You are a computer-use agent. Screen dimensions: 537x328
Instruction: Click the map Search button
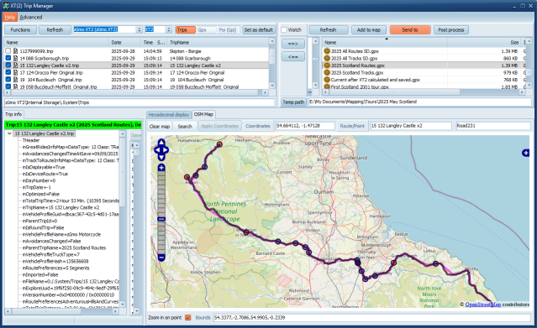point(185,126)
